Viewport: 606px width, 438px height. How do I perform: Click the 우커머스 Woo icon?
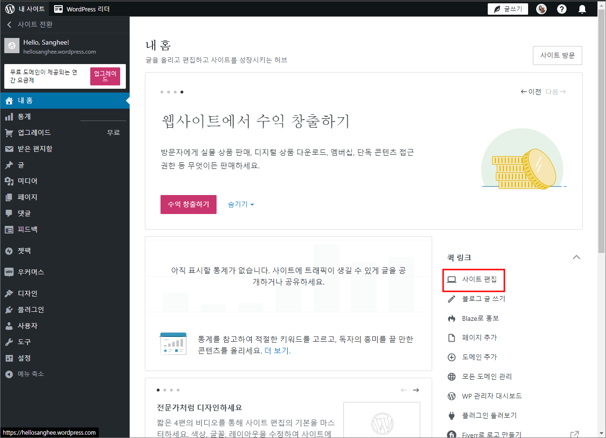(x=9, y=272)
